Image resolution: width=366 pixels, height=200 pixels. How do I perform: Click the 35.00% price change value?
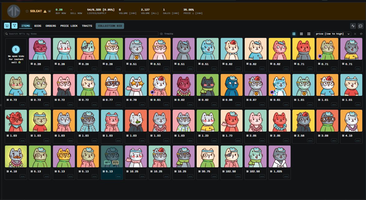(189, 10)
